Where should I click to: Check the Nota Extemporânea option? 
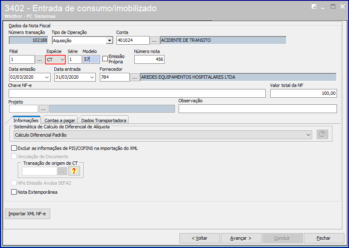(14, 192)
